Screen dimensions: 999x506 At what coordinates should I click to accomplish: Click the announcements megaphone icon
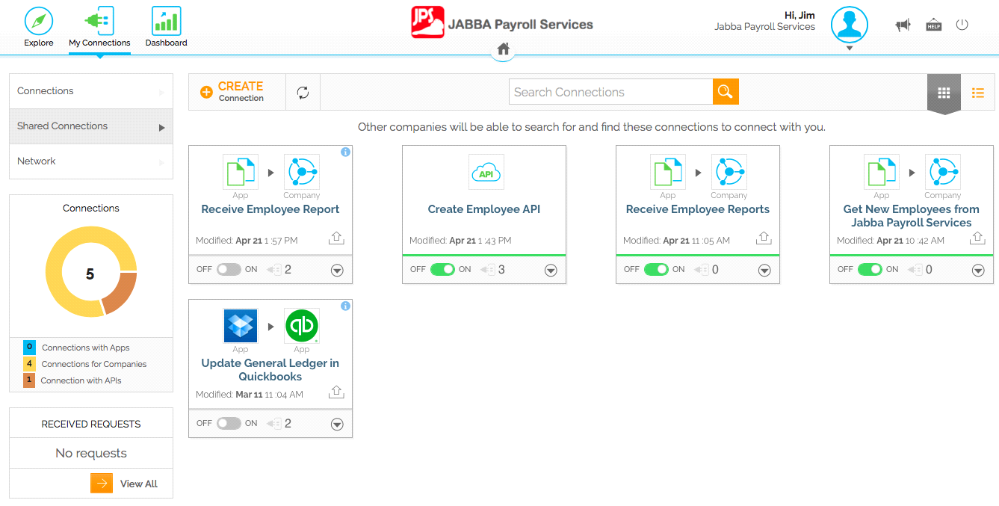(x=903, y=25)
